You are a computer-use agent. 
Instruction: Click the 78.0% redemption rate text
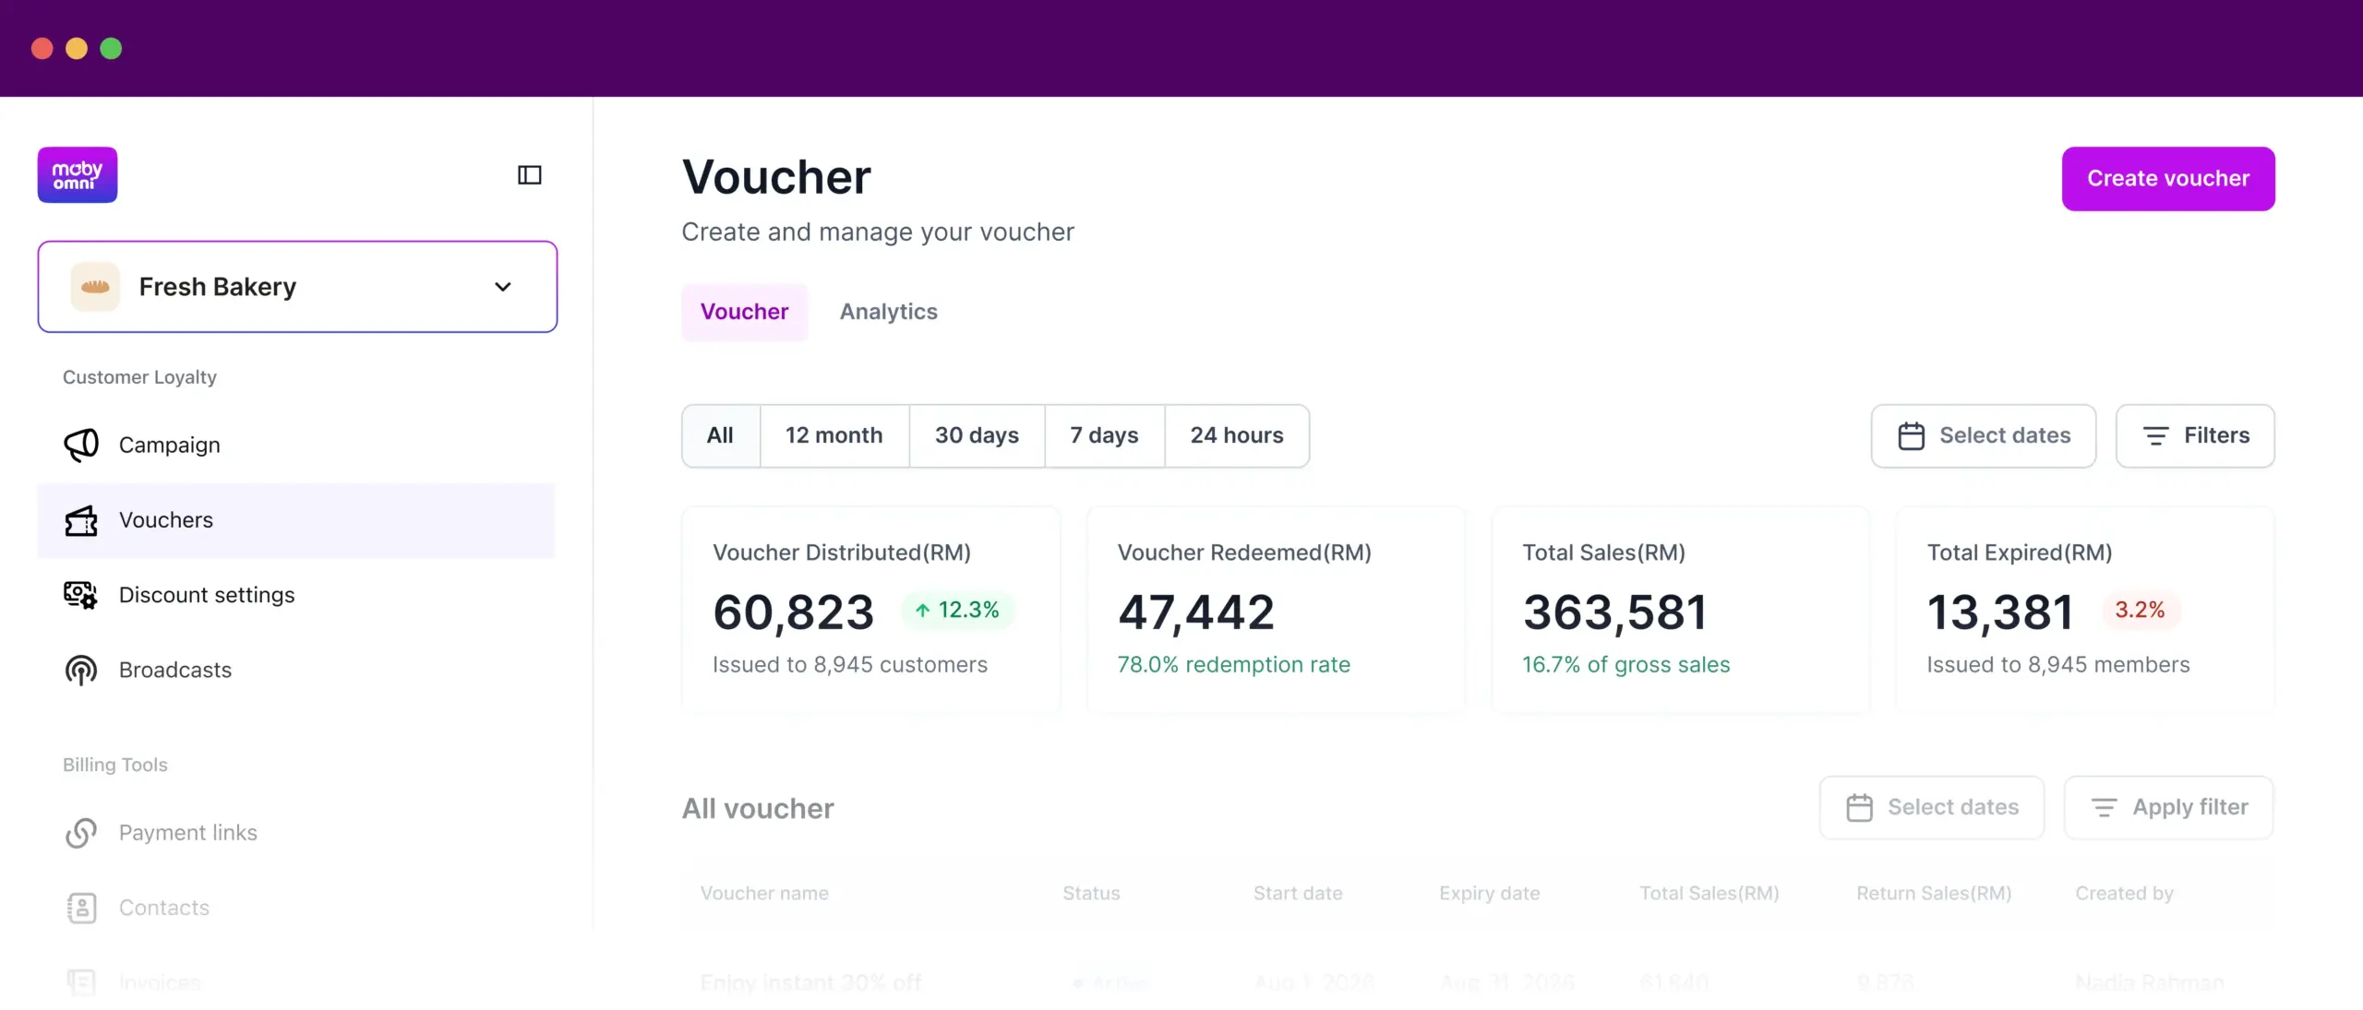pyautogui.click(x=1233, y=664)
